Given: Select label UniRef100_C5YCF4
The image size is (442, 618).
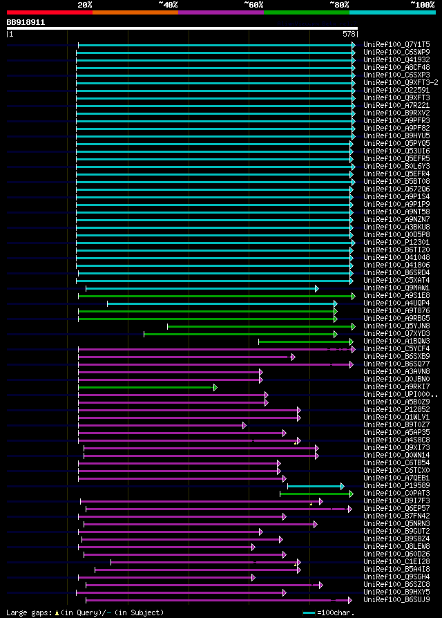Looking at the screenshot, I should [396, 349].
